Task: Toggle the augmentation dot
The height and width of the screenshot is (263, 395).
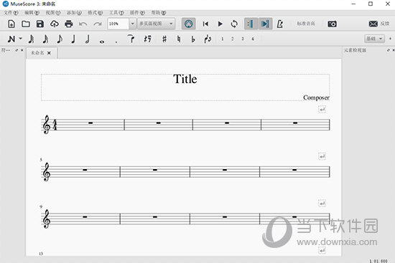Action: pos(116,42)
